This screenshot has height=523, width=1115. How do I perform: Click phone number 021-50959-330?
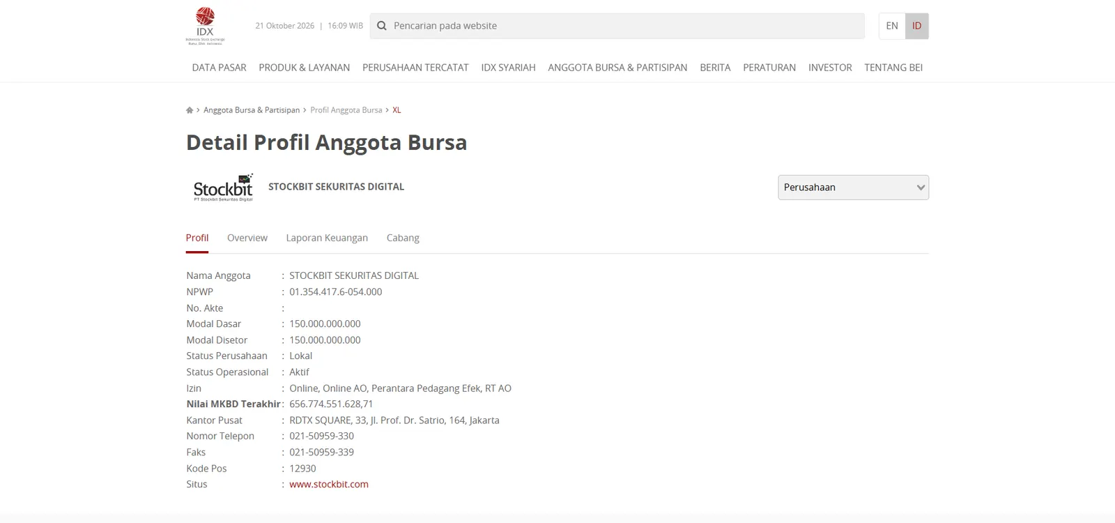point(322,436)
